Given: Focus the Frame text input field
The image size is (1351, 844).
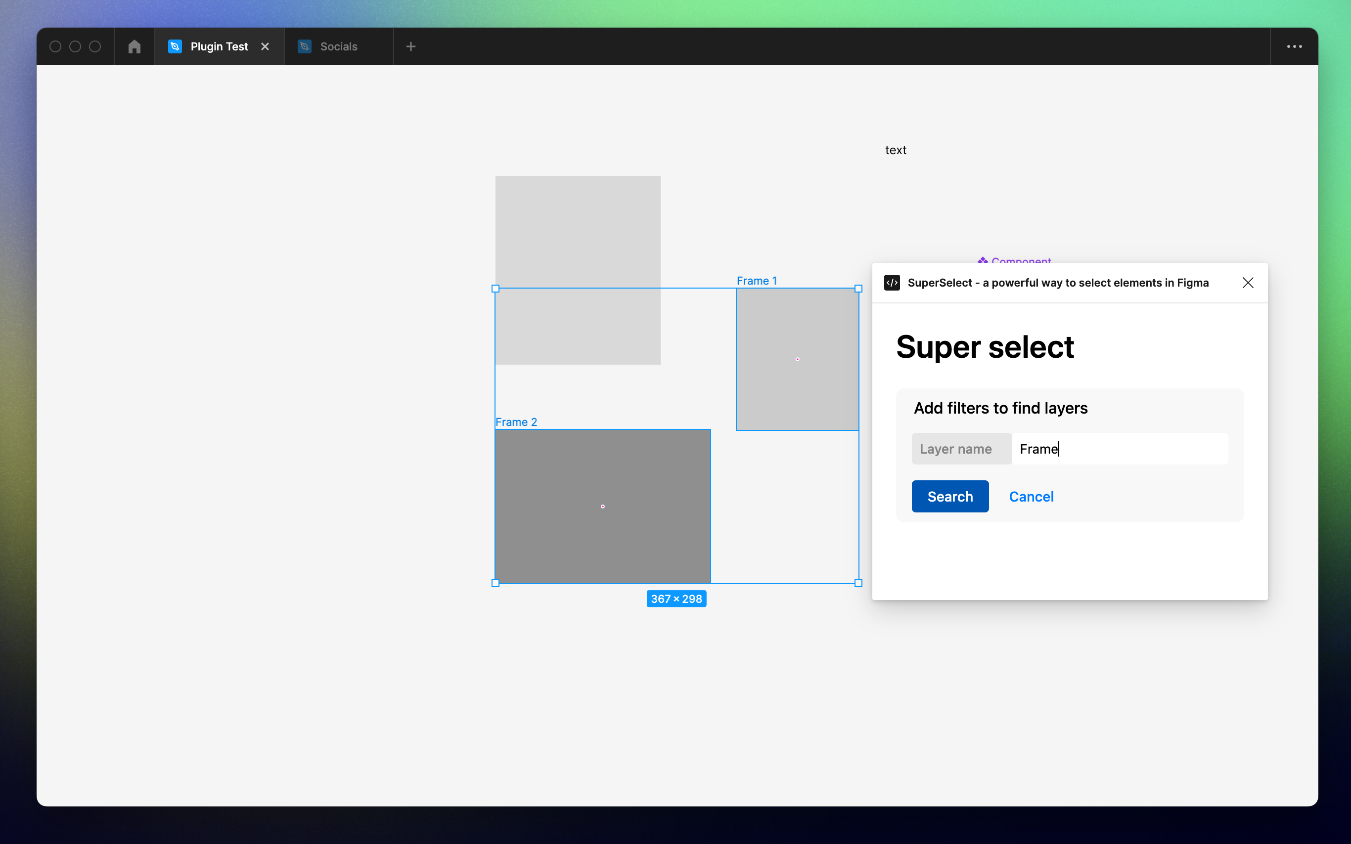Looking at the screenshot, I should 1120,449.
